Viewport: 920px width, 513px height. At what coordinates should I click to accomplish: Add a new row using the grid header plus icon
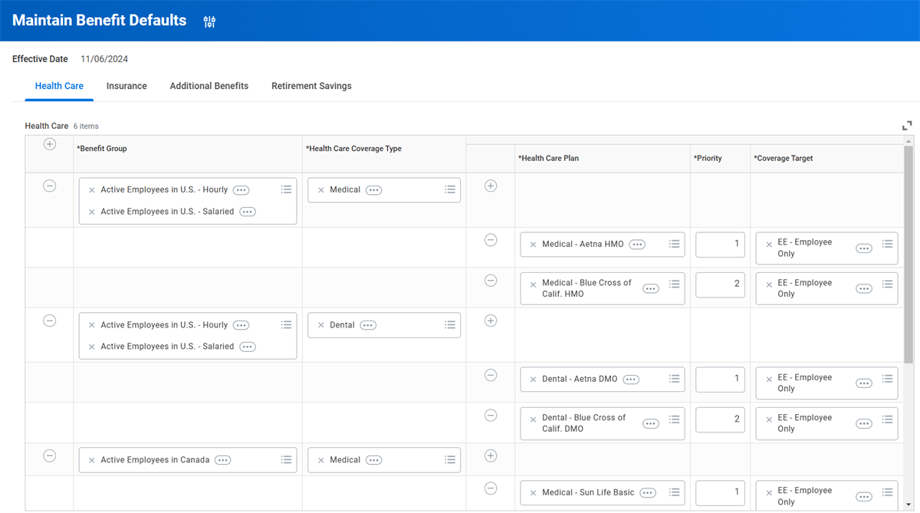50,144
